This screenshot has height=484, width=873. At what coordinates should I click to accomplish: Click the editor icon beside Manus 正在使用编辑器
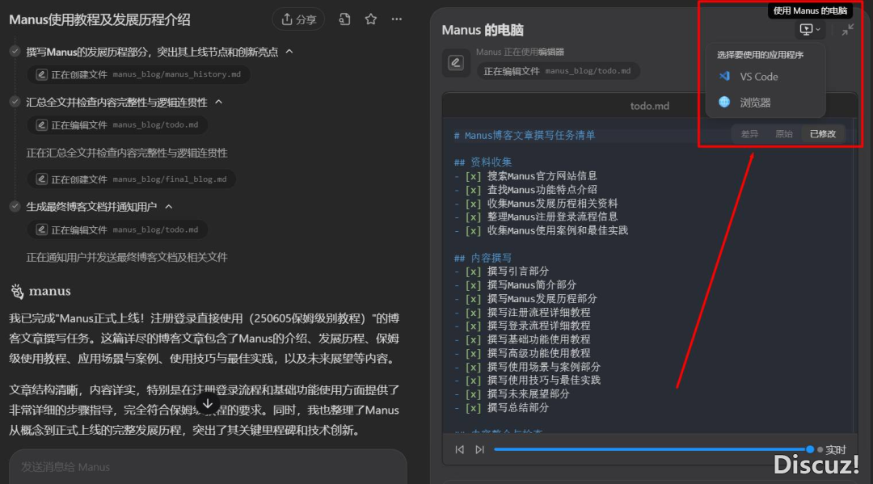coord(456,62)
